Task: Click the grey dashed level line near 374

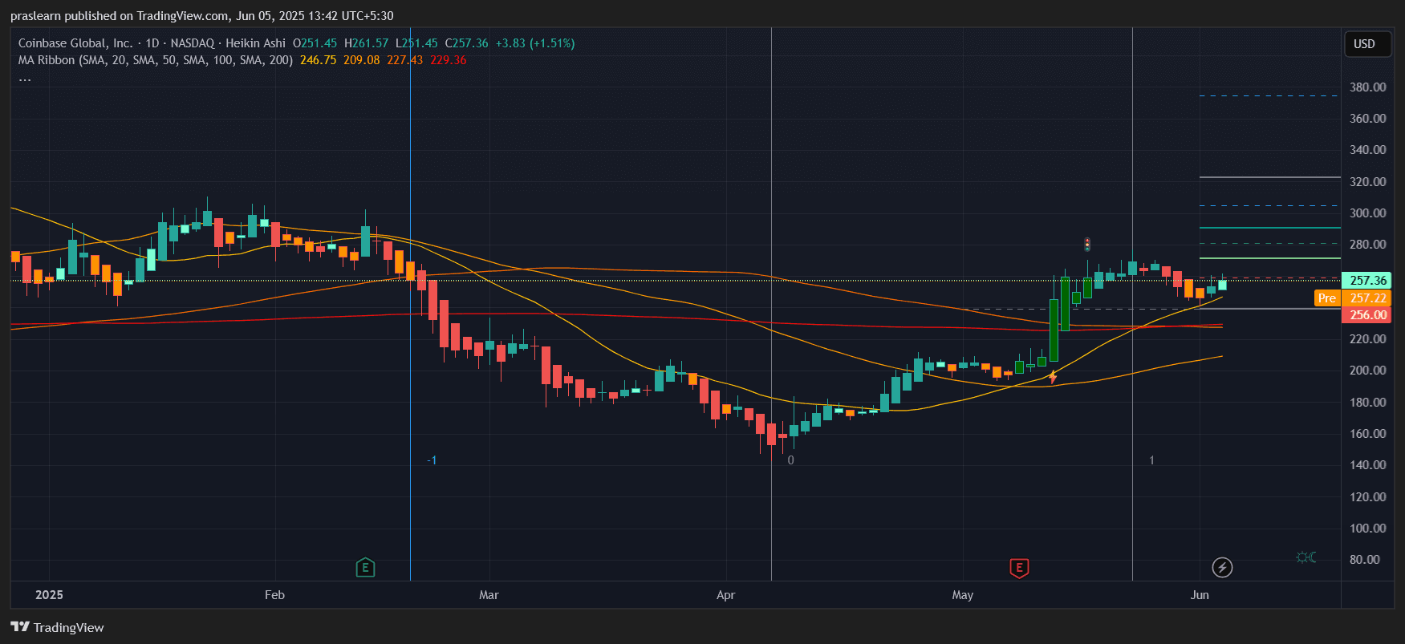Action: click(1270, 96)
